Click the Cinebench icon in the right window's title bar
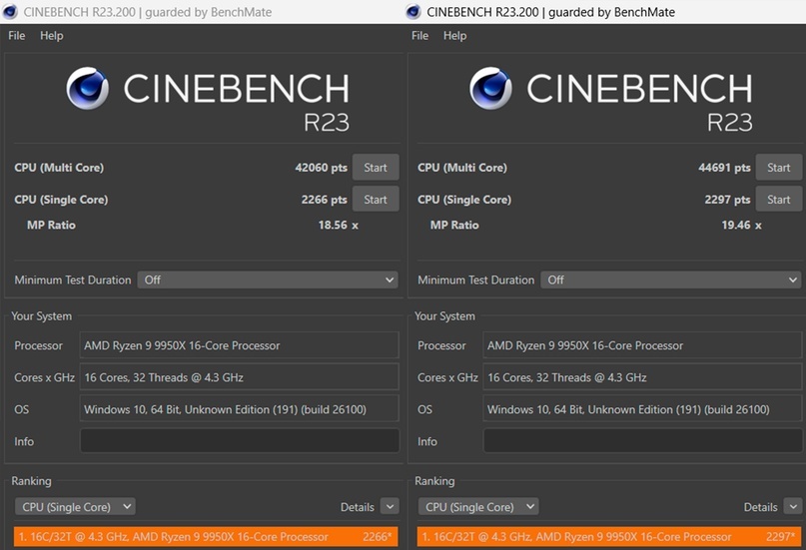 [x=413, y=12]
